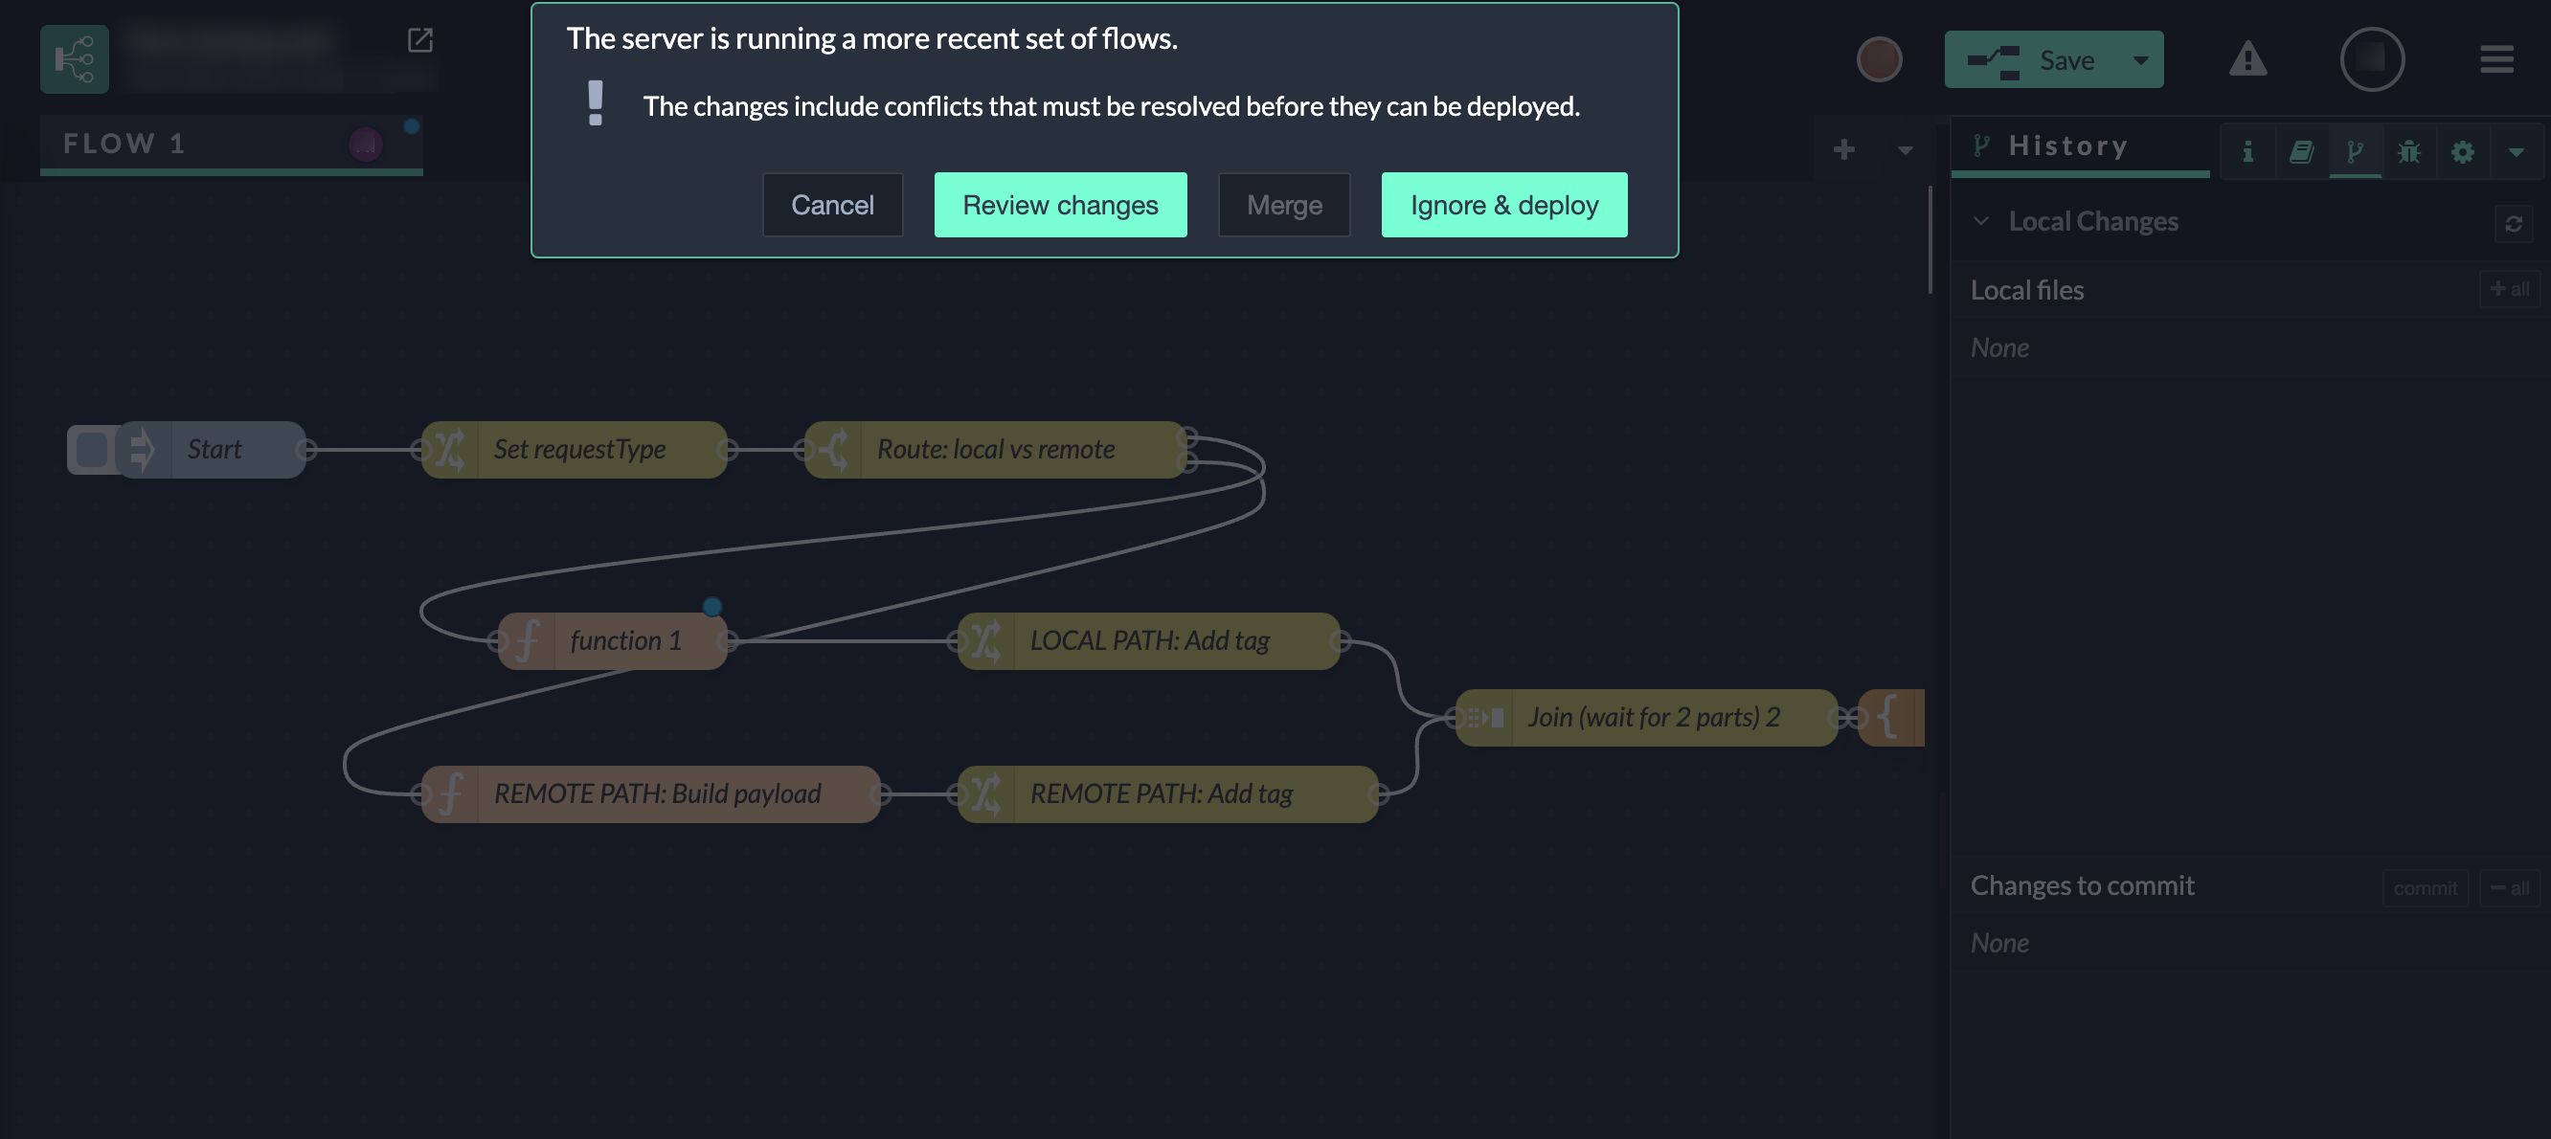Click the warning triangle icon

2247,59
